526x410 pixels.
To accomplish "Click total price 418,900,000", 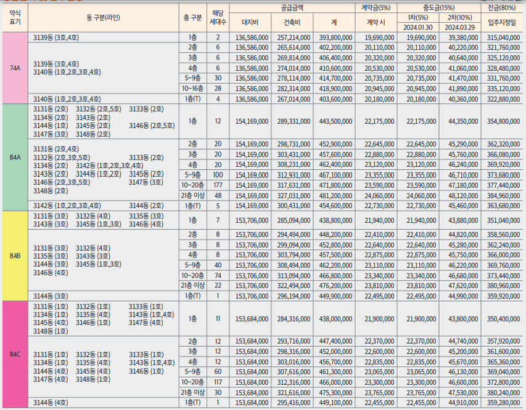I will click(335, 89).
